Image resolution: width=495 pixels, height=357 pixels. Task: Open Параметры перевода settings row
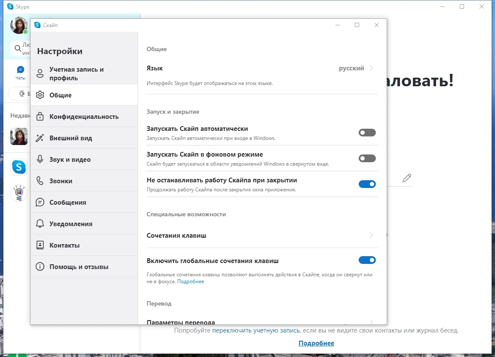click(262, 322)
